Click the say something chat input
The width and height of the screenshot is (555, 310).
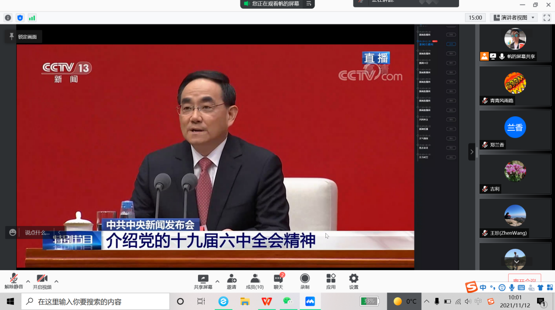click(37, 233)
